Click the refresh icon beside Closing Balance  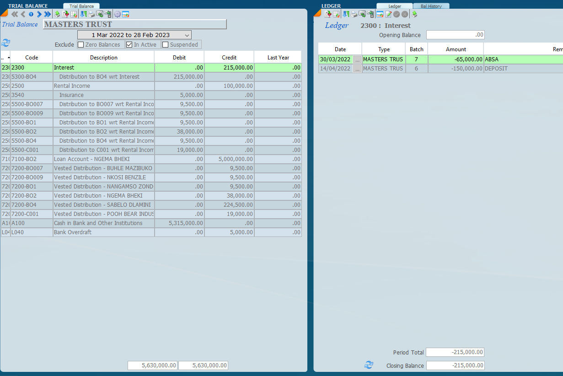point(369,365)
